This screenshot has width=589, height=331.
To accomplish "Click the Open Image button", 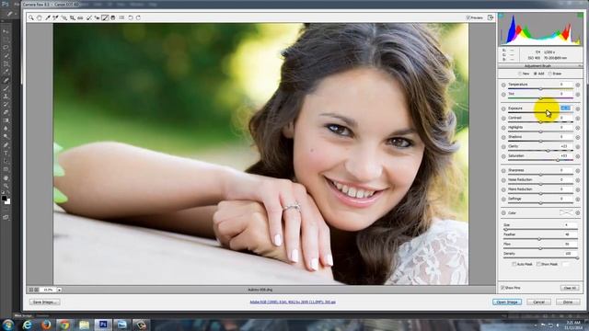I will tap(507, 302).
